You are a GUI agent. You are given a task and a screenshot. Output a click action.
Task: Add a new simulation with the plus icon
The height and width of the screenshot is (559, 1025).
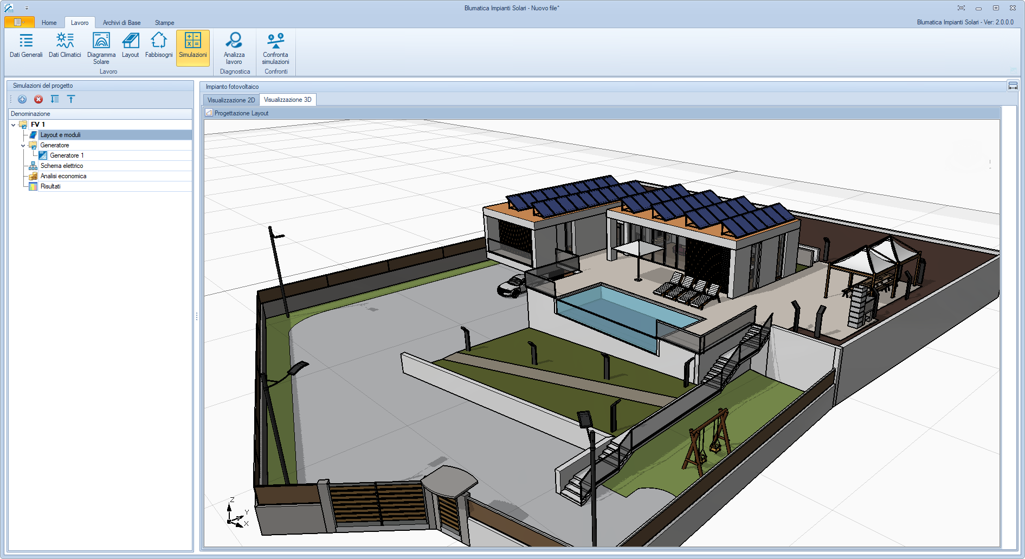point(22,99)
